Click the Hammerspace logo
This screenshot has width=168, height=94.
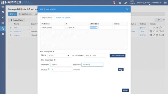click(x=17, y=2)
